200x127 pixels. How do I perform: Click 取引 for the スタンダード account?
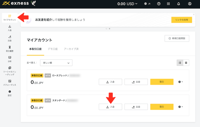point(162,107)
